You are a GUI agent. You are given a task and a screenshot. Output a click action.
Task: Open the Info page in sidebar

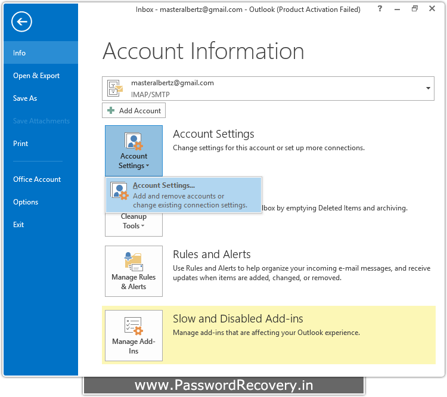[41, 53]
